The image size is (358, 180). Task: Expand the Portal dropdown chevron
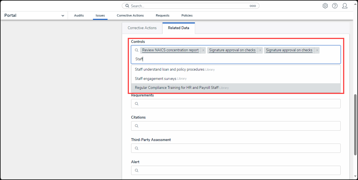(63, 16)
